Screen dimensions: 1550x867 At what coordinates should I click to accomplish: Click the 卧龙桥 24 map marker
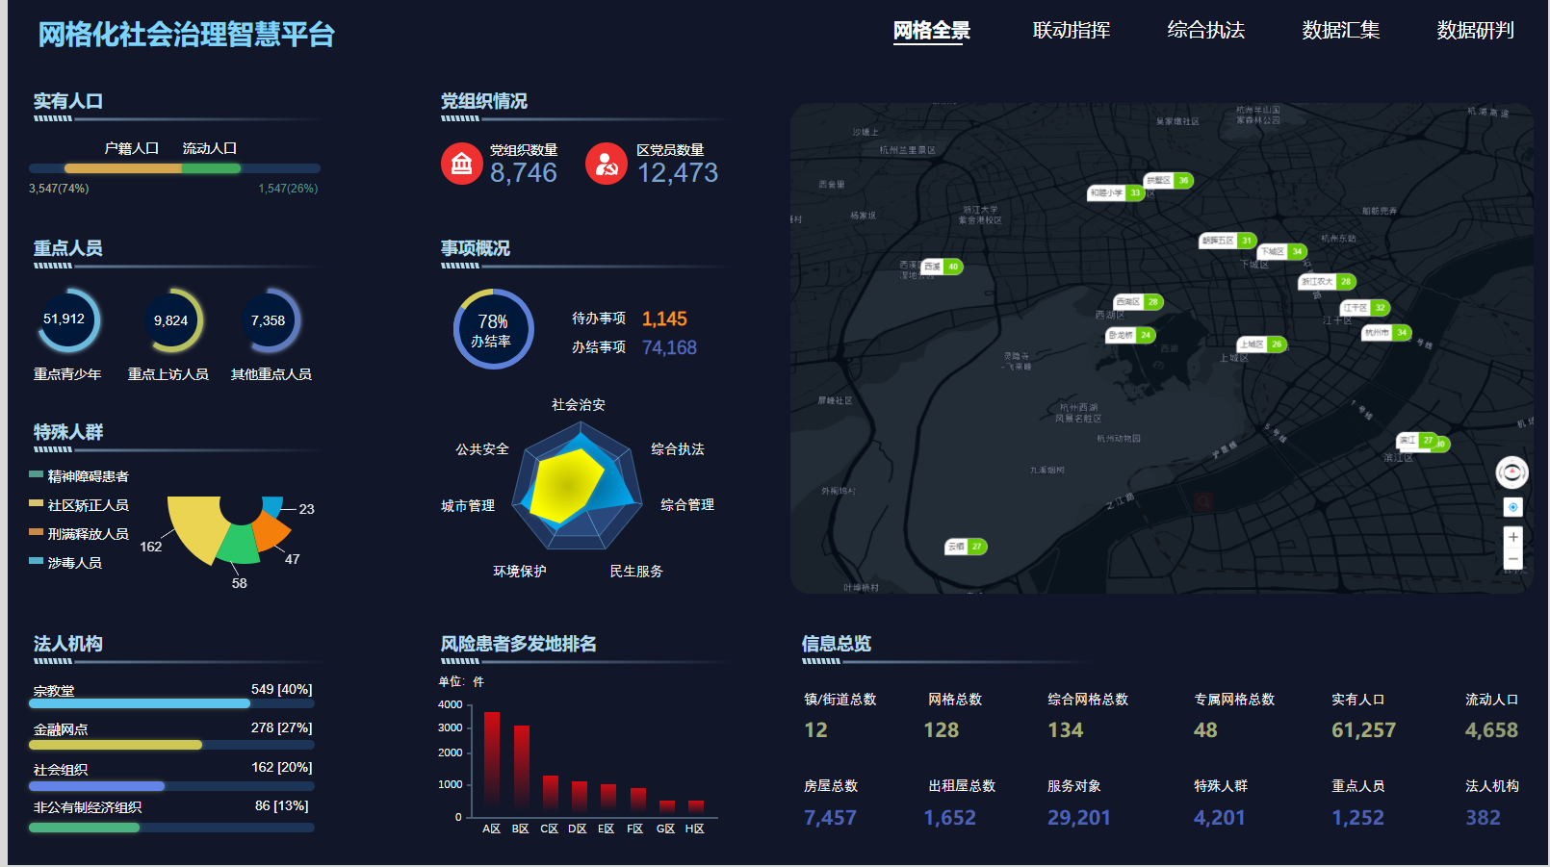click(1130, 335)
